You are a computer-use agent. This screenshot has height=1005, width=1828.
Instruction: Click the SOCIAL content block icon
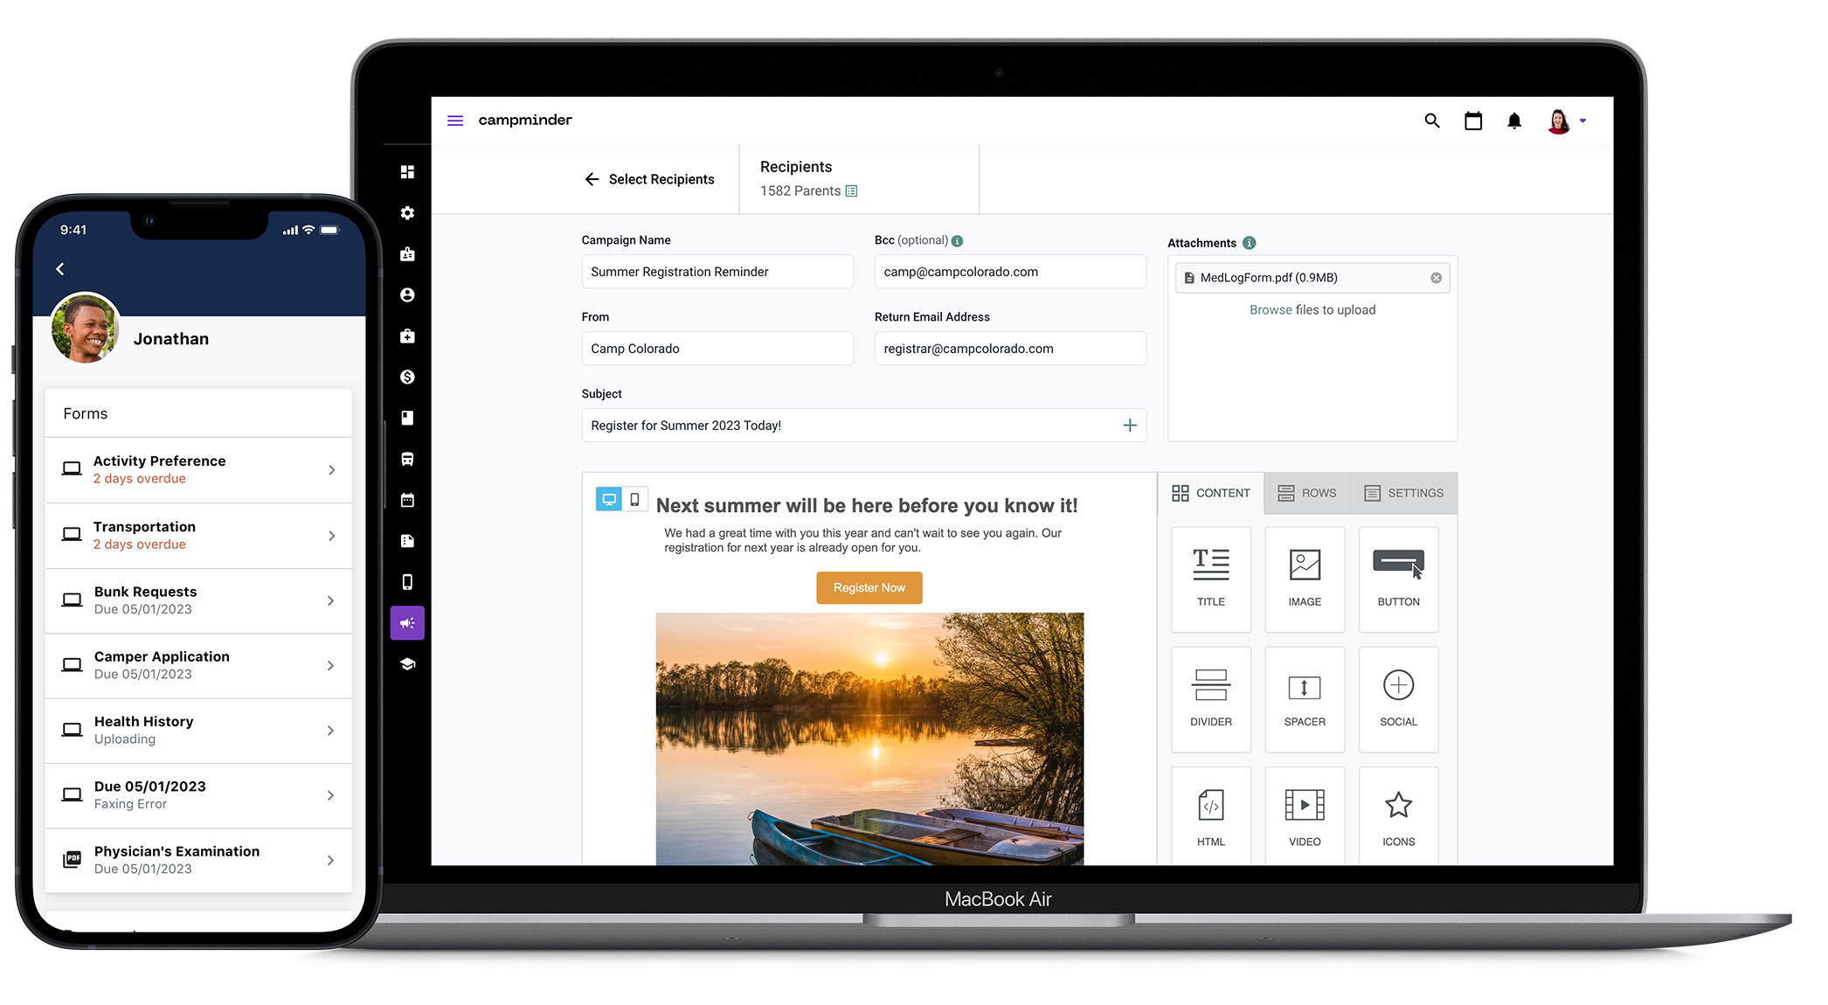(1399, 697)
